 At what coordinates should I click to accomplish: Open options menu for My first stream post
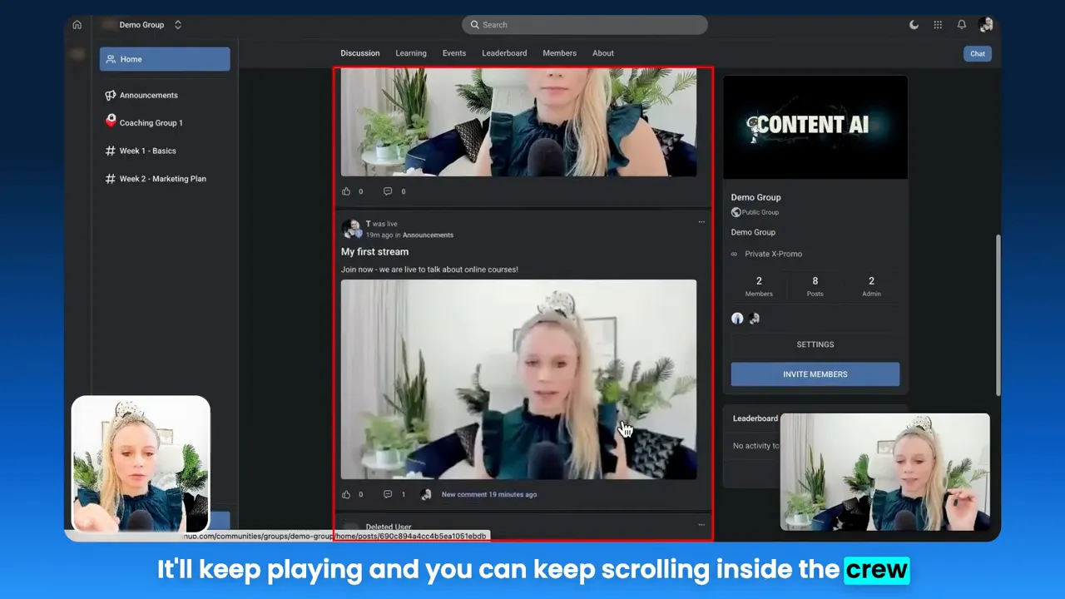[x=701, y=222]
